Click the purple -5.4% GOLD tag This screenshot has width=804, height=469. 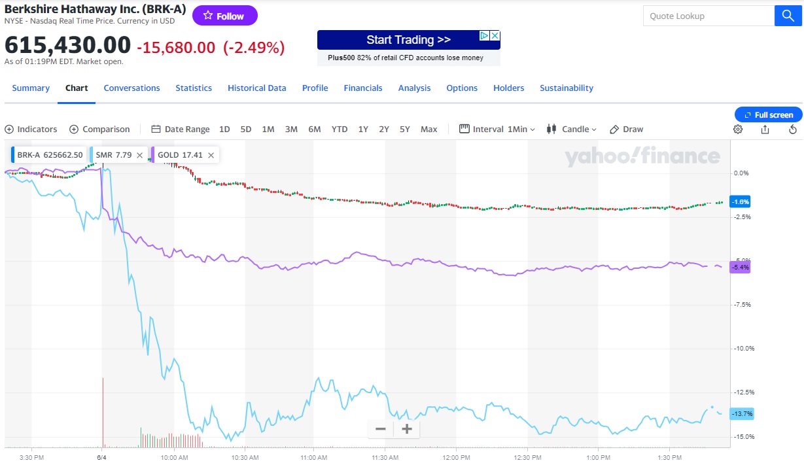(741, 268)
